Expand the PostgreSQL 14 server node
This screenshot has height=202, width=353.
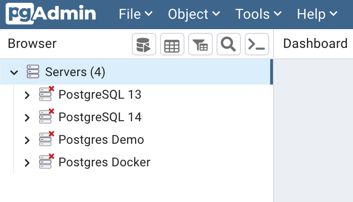(x=27, y=117)
